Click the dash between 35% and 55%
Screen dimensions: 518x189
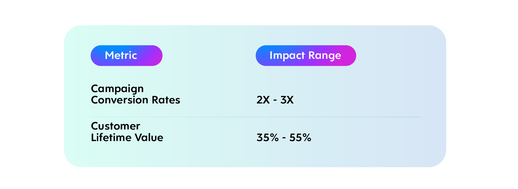point(284,138)
